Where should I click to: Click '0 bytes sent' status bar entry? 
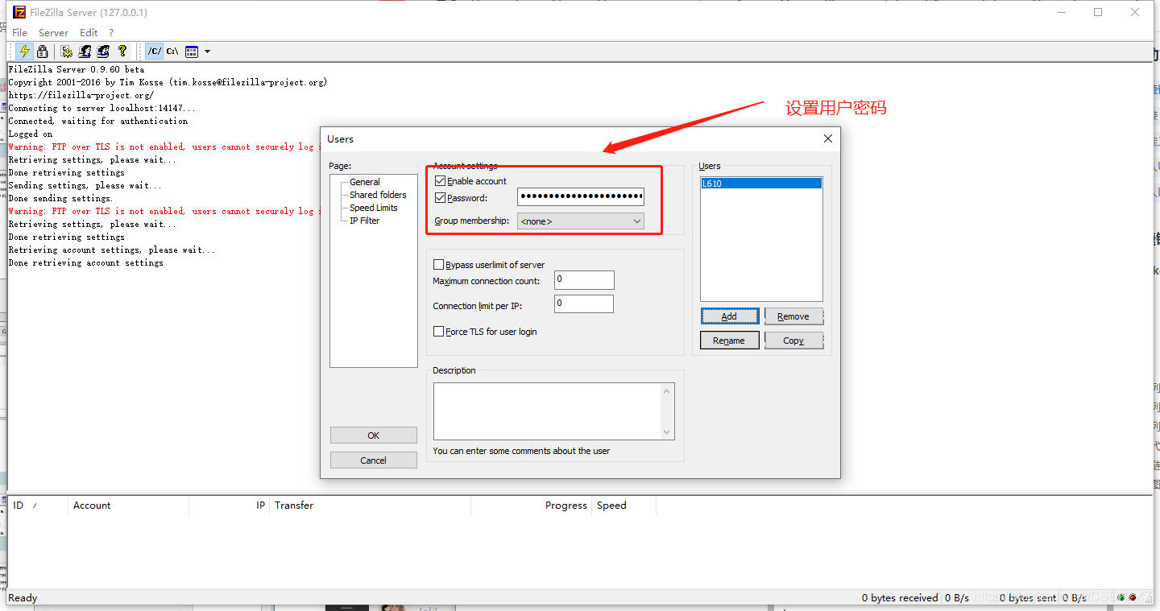pos(1027,598)
